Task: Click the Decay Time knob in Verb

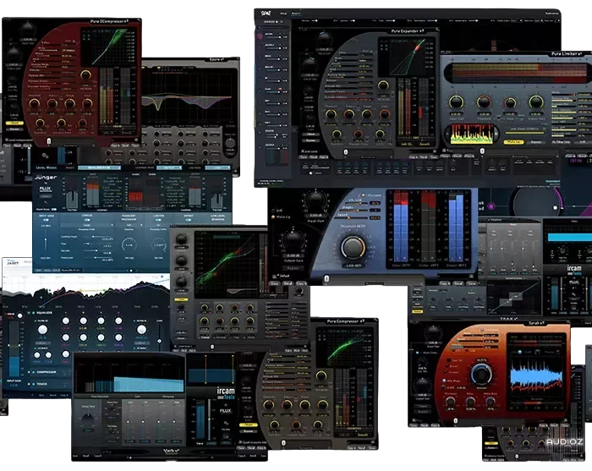Action: [x=88, y=420]
